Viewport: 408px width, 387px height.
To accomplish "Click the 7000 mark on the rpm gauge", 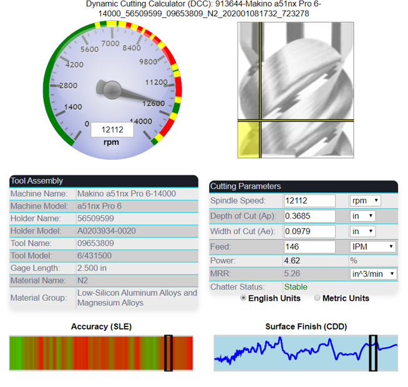I will click(110, 43).
